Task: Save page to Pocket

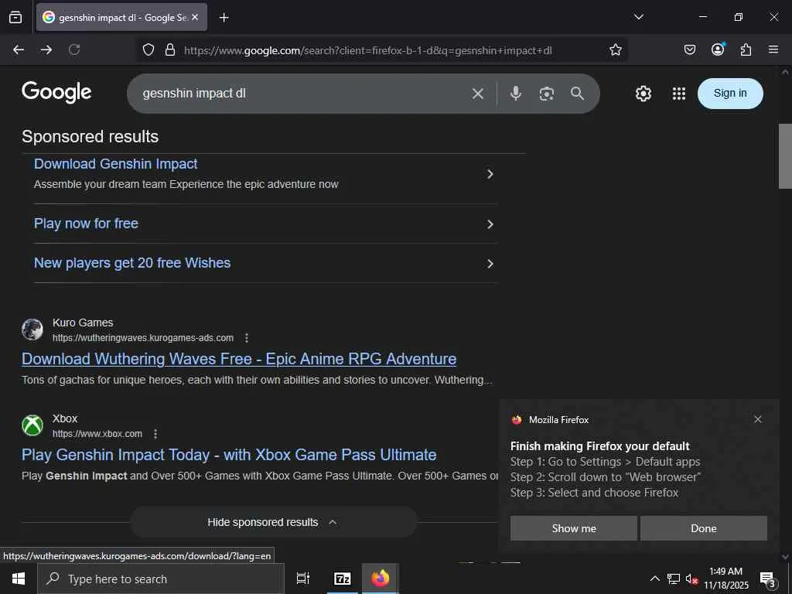Action: click(x=689, y=49)
